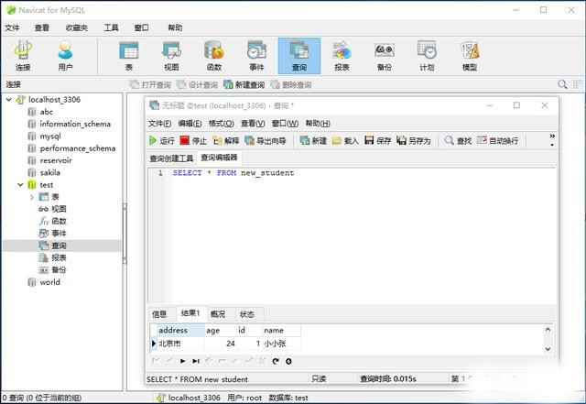Click 设计查询 (Design Query) button
The height and width of the screenshot is (404, 586).
pyautogui.click(x=197, y=85)
